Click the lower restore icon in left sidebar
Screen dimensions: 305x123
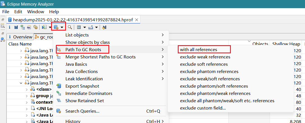click(3, 33)
